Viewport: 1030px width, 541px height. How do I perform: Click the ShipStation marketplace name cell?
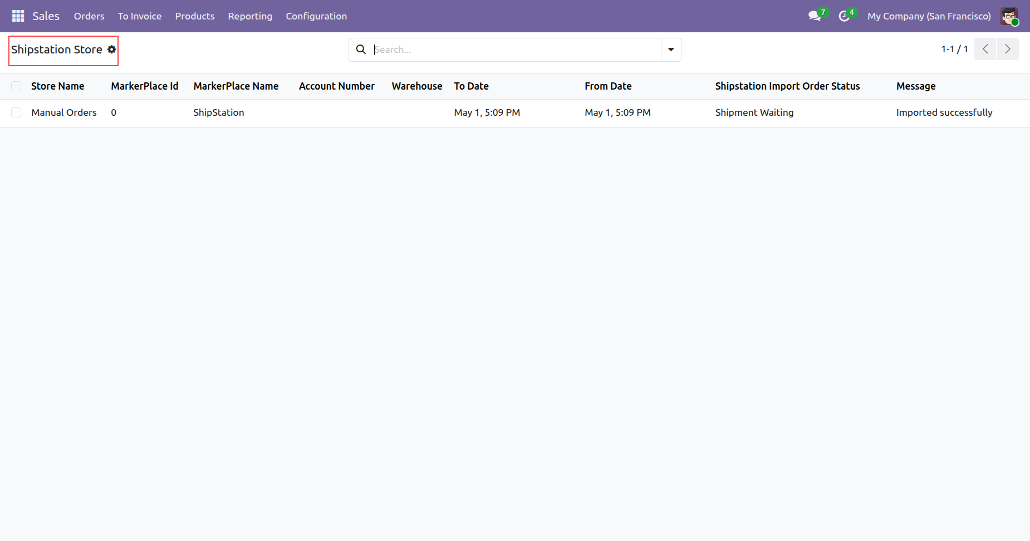point(219,112)
